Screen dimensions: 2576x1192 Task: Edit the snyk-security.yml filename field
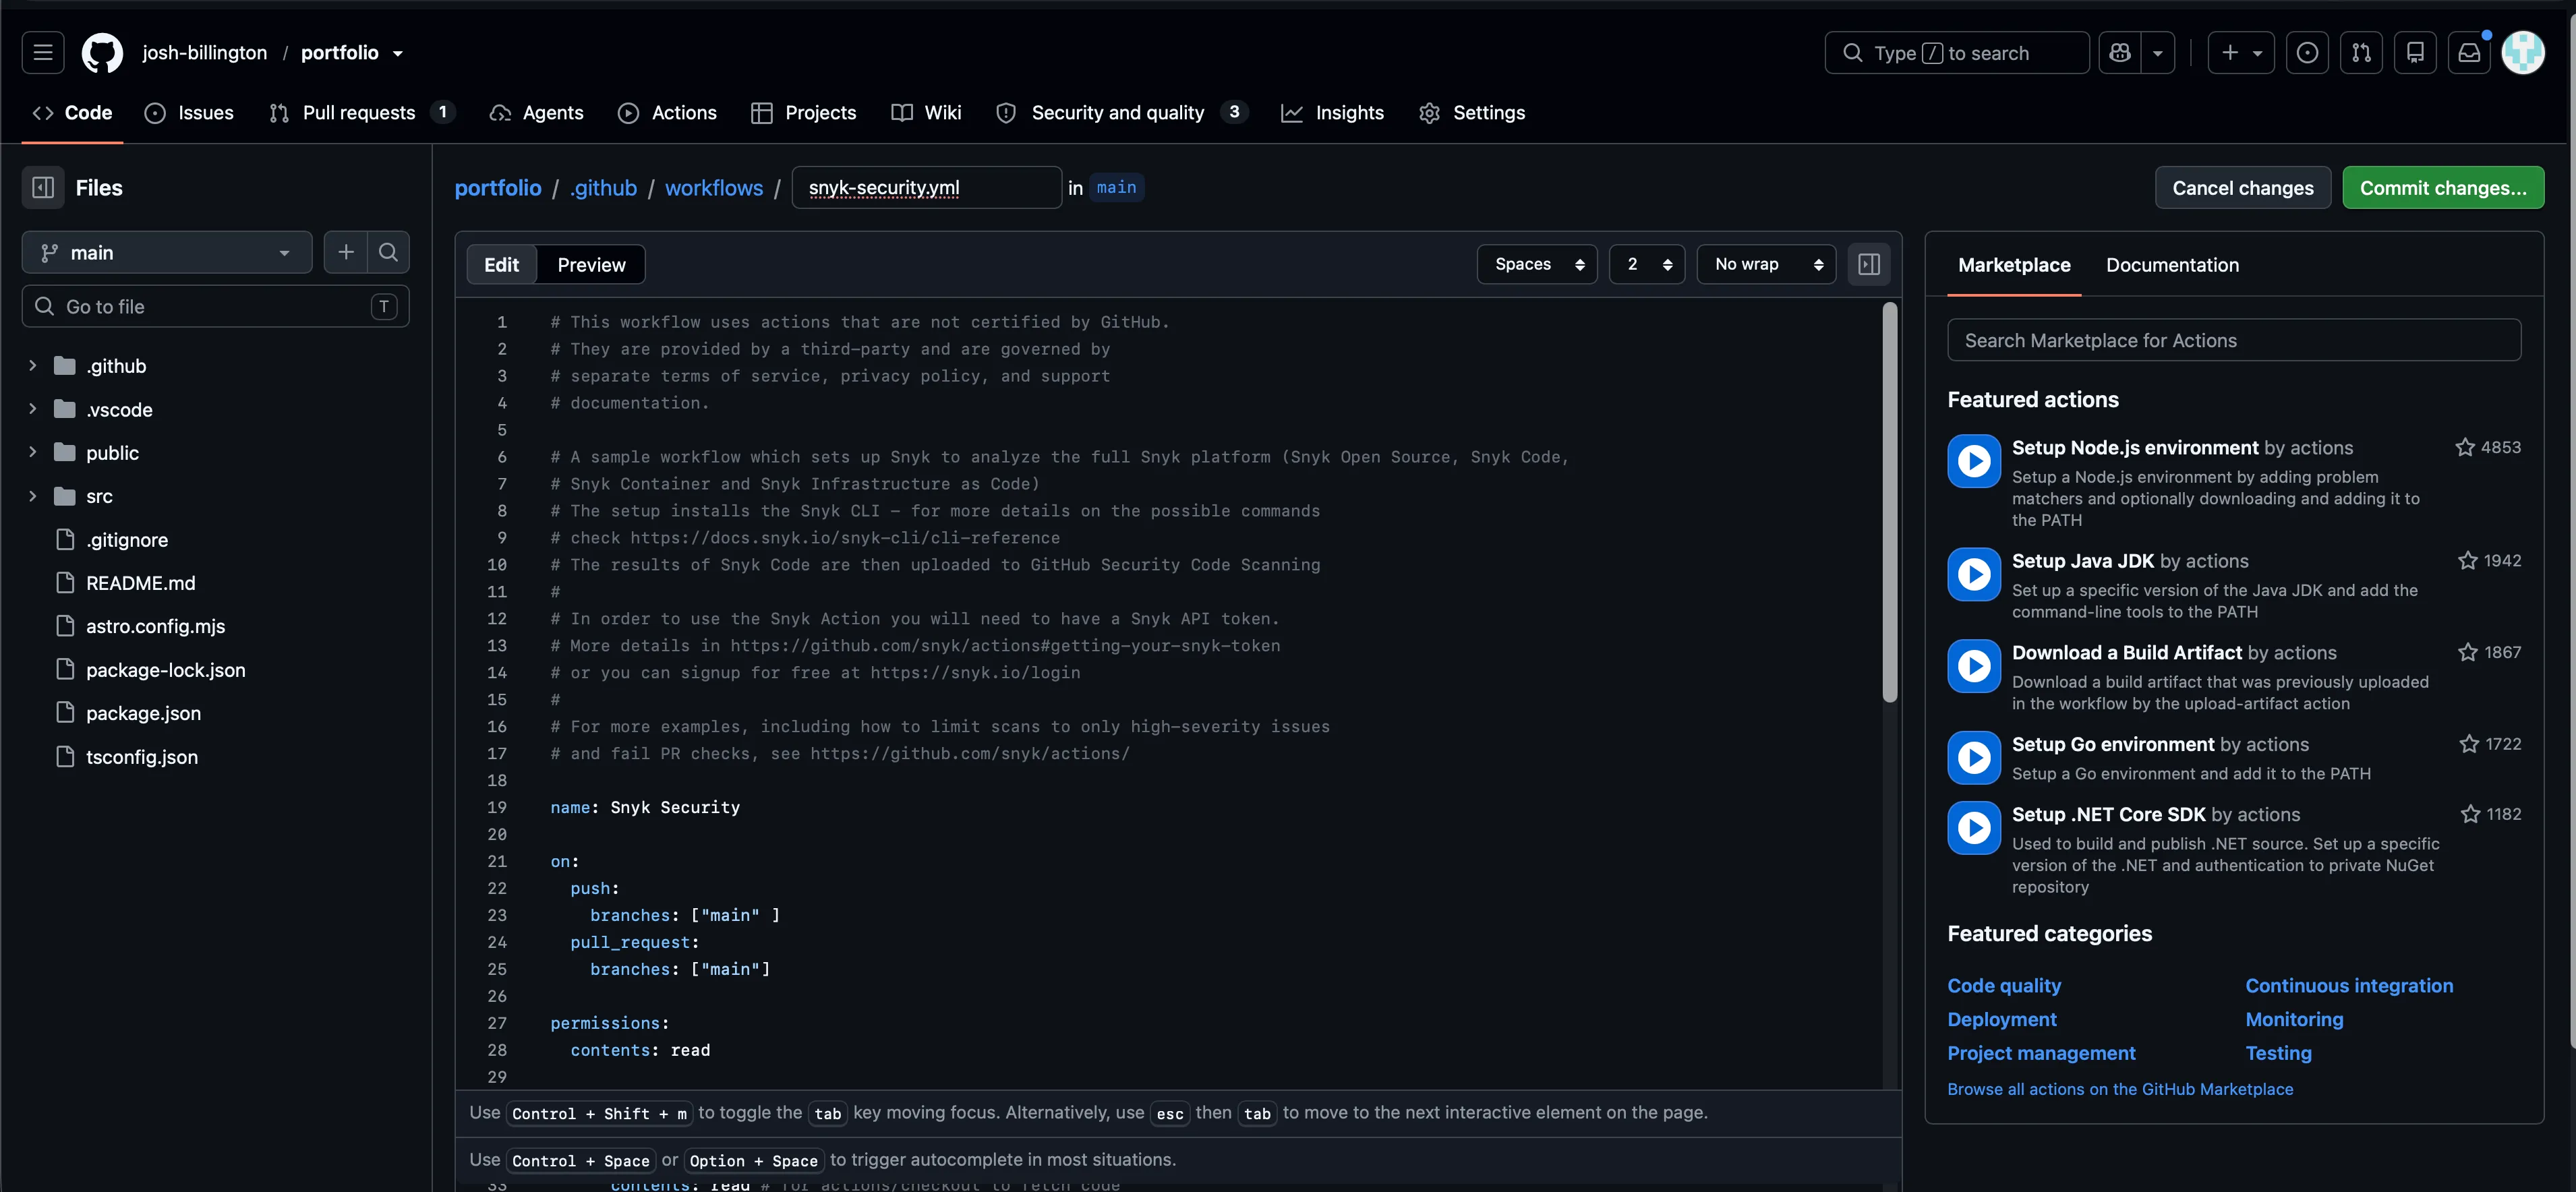tap(927, 188)
